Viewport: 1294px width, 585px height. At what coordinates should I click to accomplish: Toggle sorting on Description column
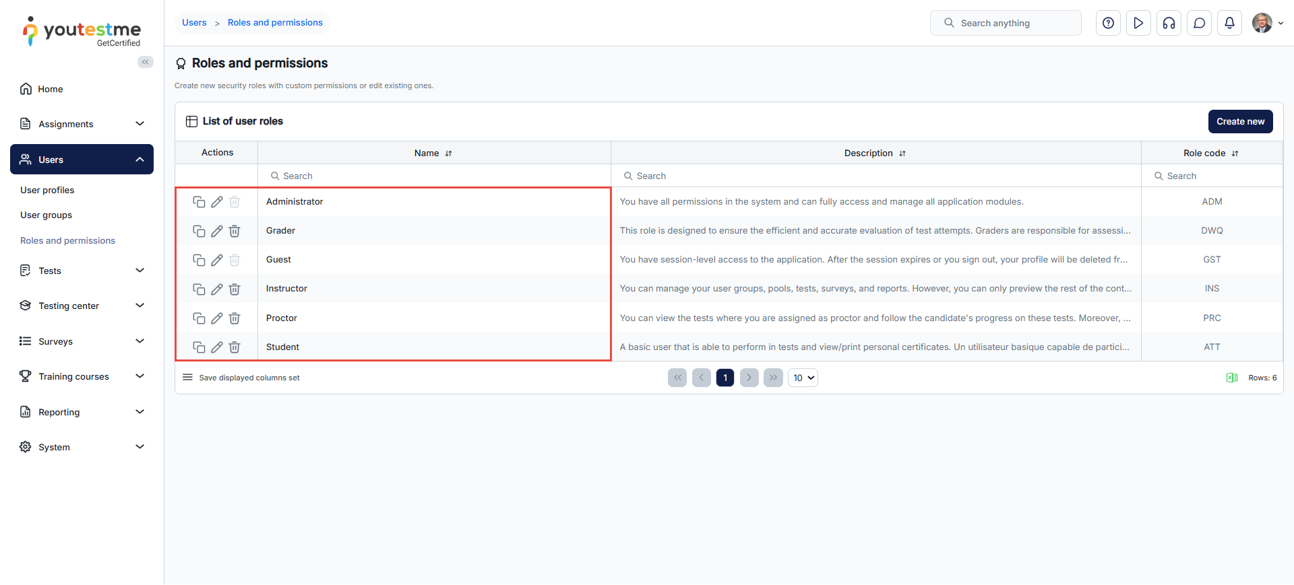(902, 153)
